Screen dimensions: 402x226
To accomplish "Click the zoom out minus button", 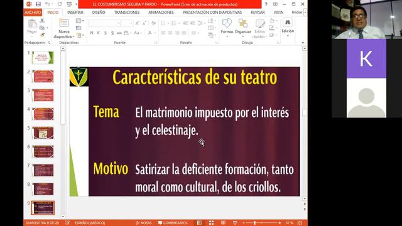I will tap(244, 223).
